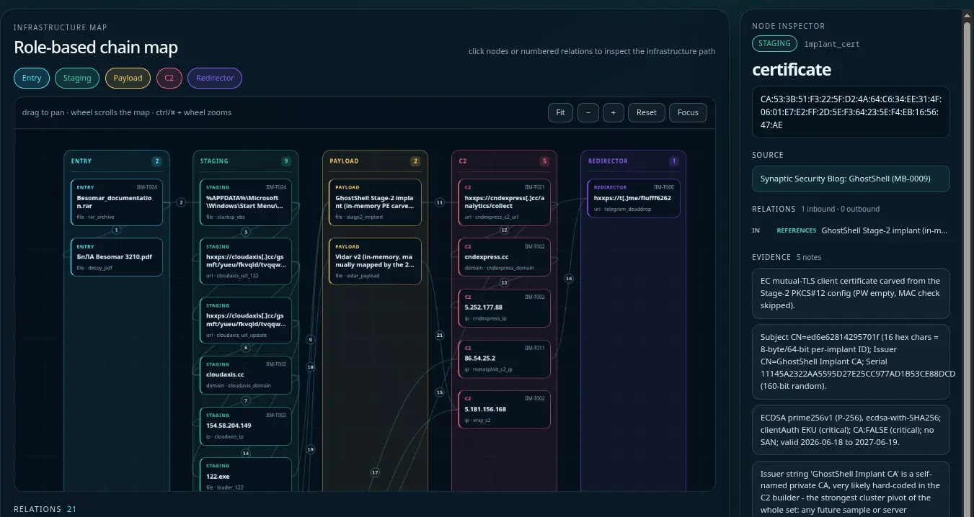Image resolution: width=974 pixels, height=517 pixels.
Task: Select the БпЛА Besomar 3210.pdf node
Action: tap(116, 257)
